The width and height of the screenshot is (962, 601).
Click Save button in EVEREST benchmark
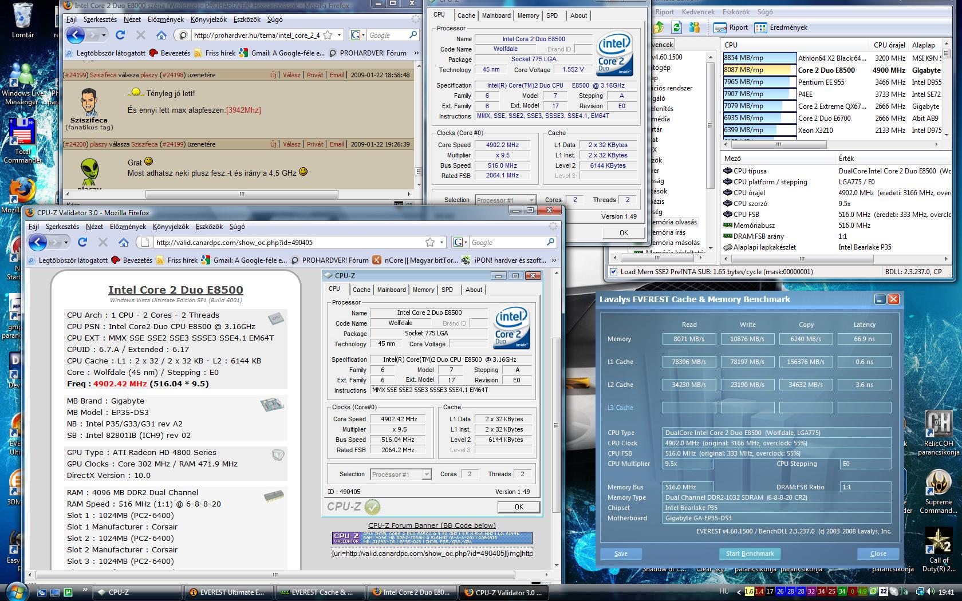(621, 553)
